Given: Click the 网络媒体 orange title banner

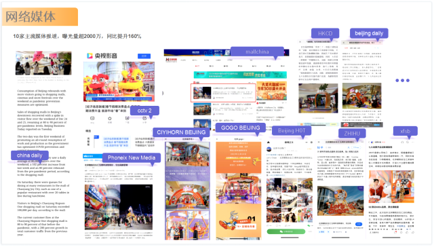Looking at the screenshot, I should pos(40,16).
